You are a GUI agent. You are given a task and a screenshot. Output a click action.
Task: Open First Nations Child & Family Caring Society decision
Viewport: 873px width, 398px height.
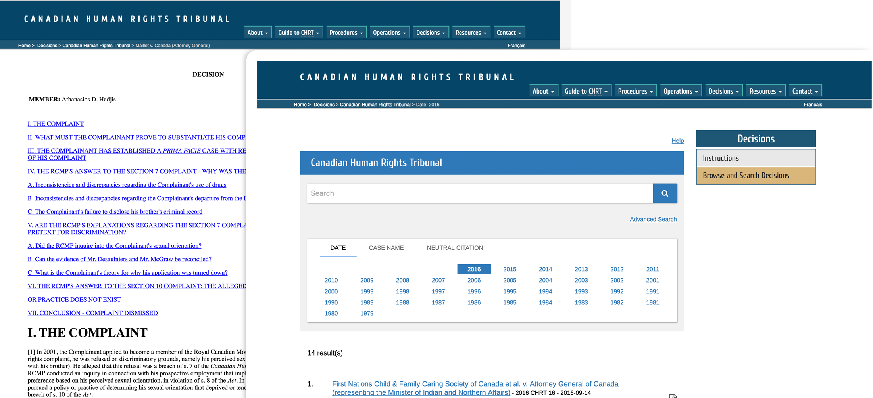click(475, 384)
